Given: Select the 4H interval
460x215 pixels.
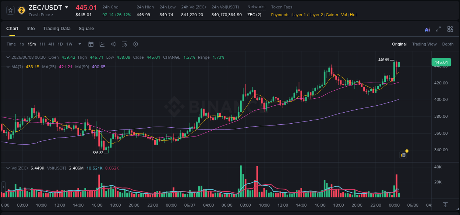Looking at the screenshot, I should pyautogui.click(x=51, y=44).
